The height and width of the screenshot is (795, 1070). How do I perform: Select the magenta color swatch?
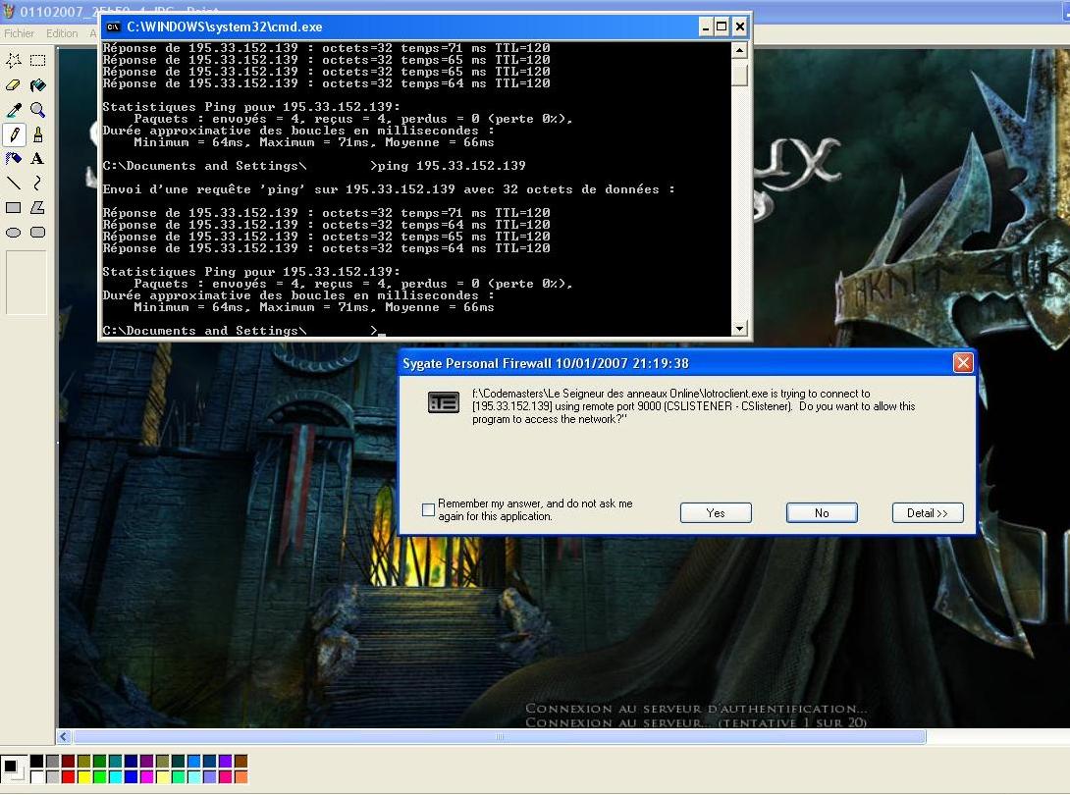[146, 776]
